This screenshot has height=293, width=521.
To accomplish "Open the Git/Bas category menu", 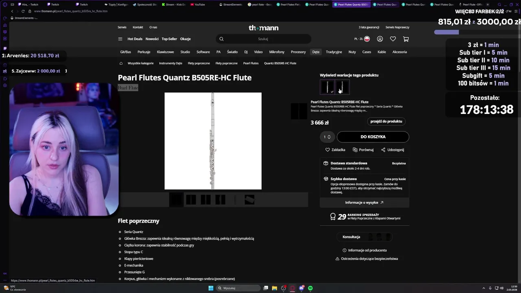I will [125, 52].
